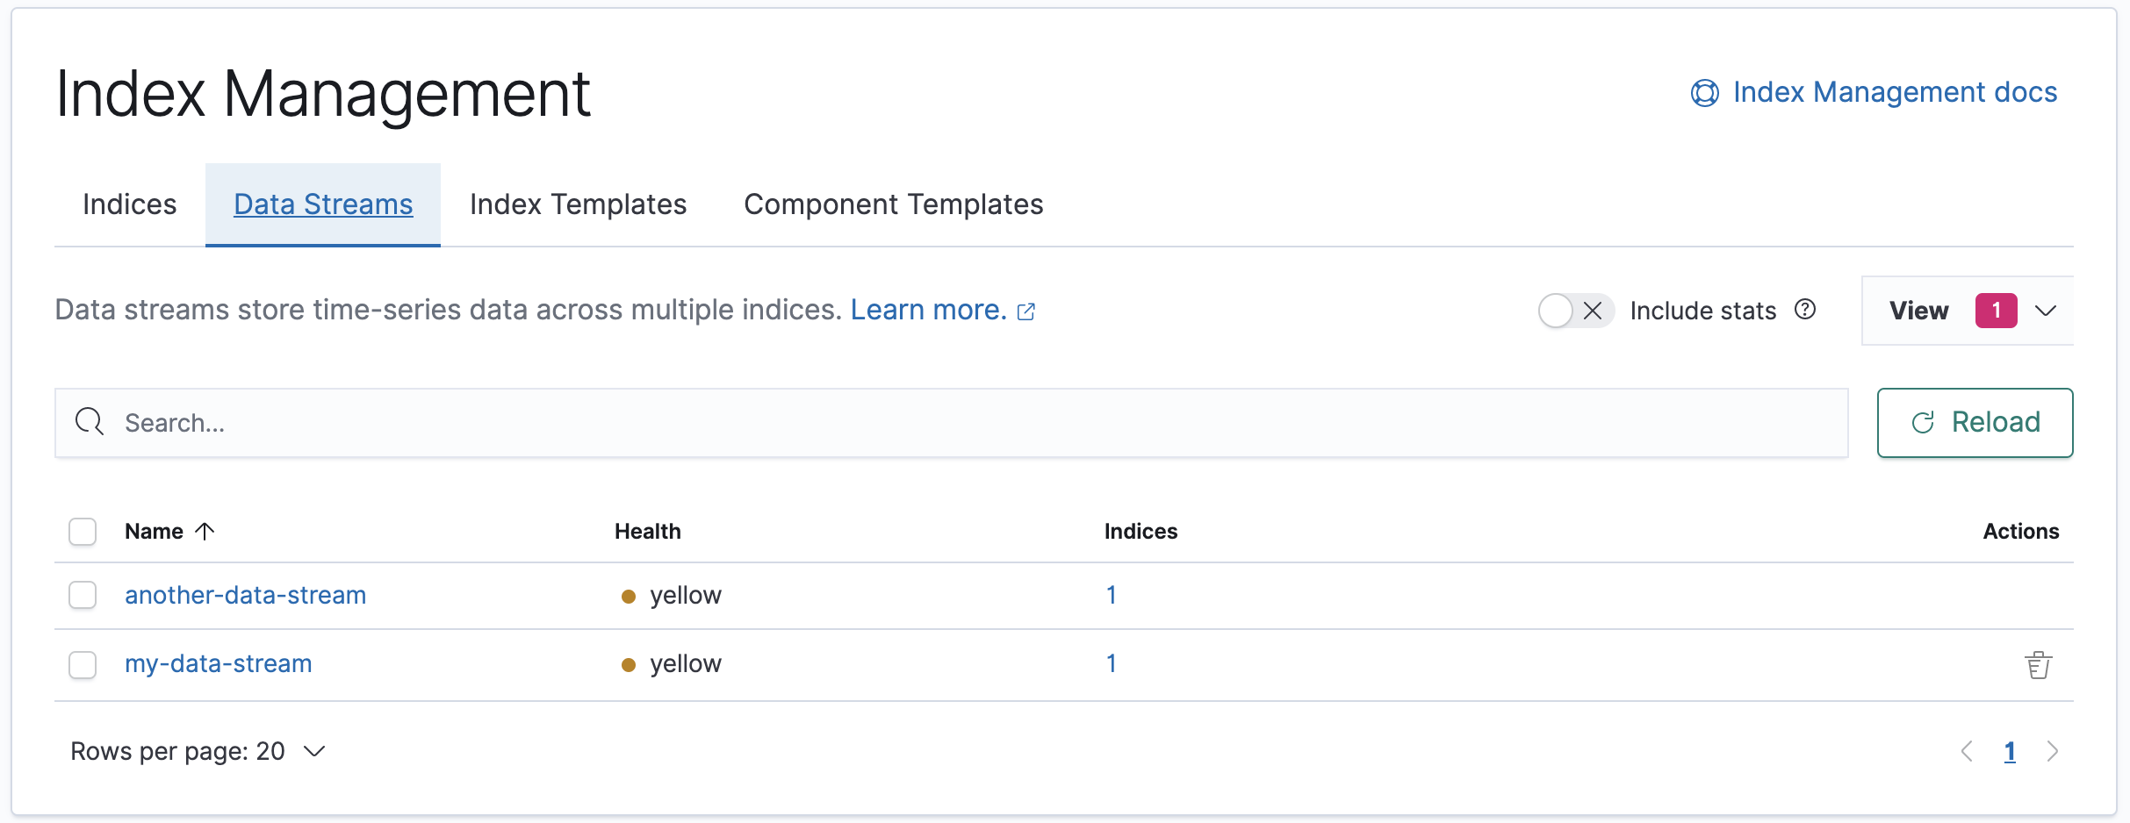Go to next page using the right chevron
Viewport: 2130px width, 823px height.
[x=2053, y=751]
